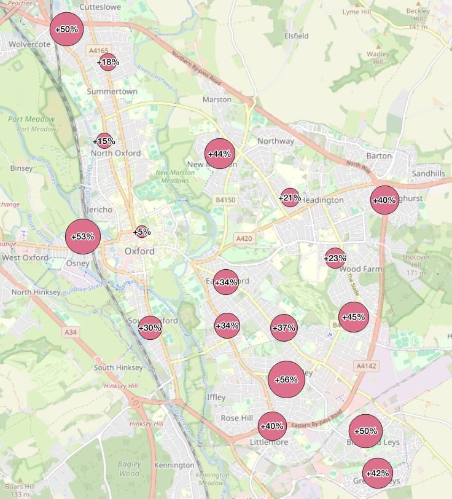The height and width of the screenshot is (499, 452).
Task: Click the A34 road shield label
Action: (71, 332)
